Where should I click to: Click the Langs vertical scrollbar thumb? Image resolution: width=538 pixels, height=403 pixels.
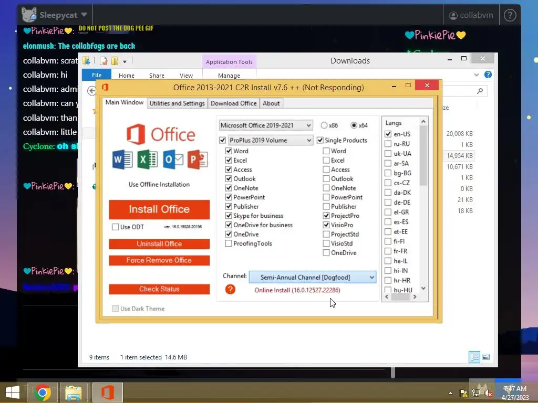tap(423, 156)
